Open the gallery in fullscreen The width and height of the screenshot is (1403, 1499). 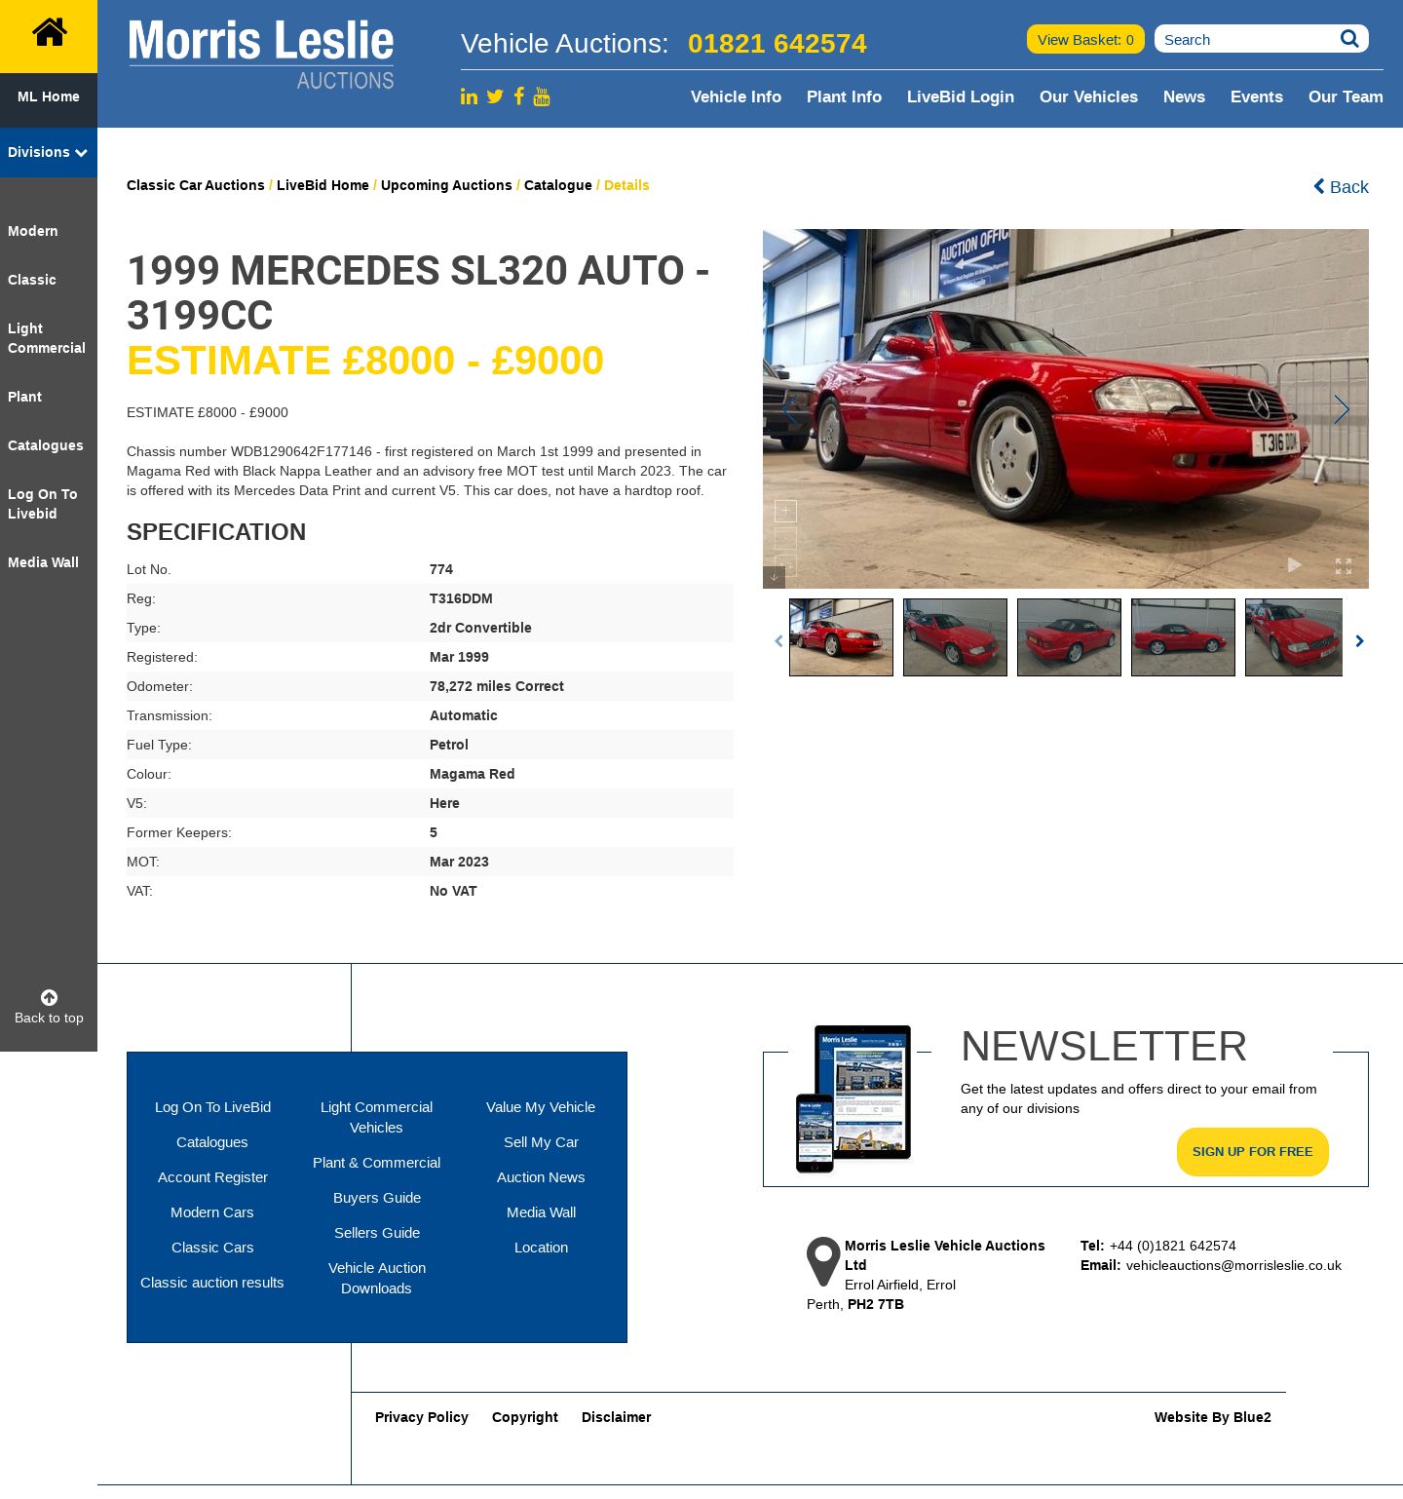(1344, 566)
